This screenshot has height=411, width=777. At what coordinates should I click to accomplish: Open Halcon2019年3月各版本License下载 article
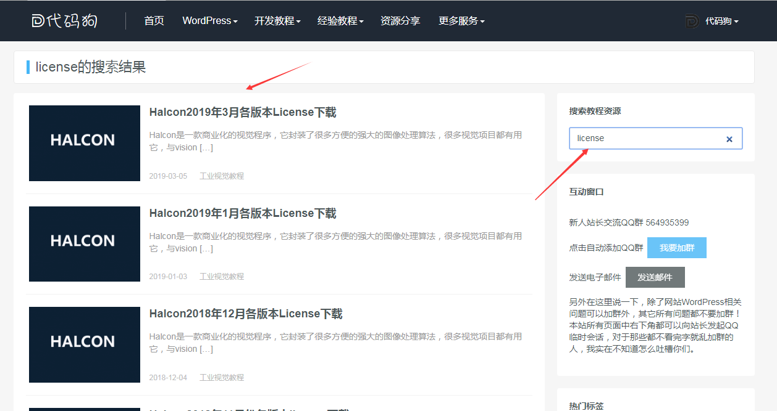pyautogui.click(x=243, y=113)
